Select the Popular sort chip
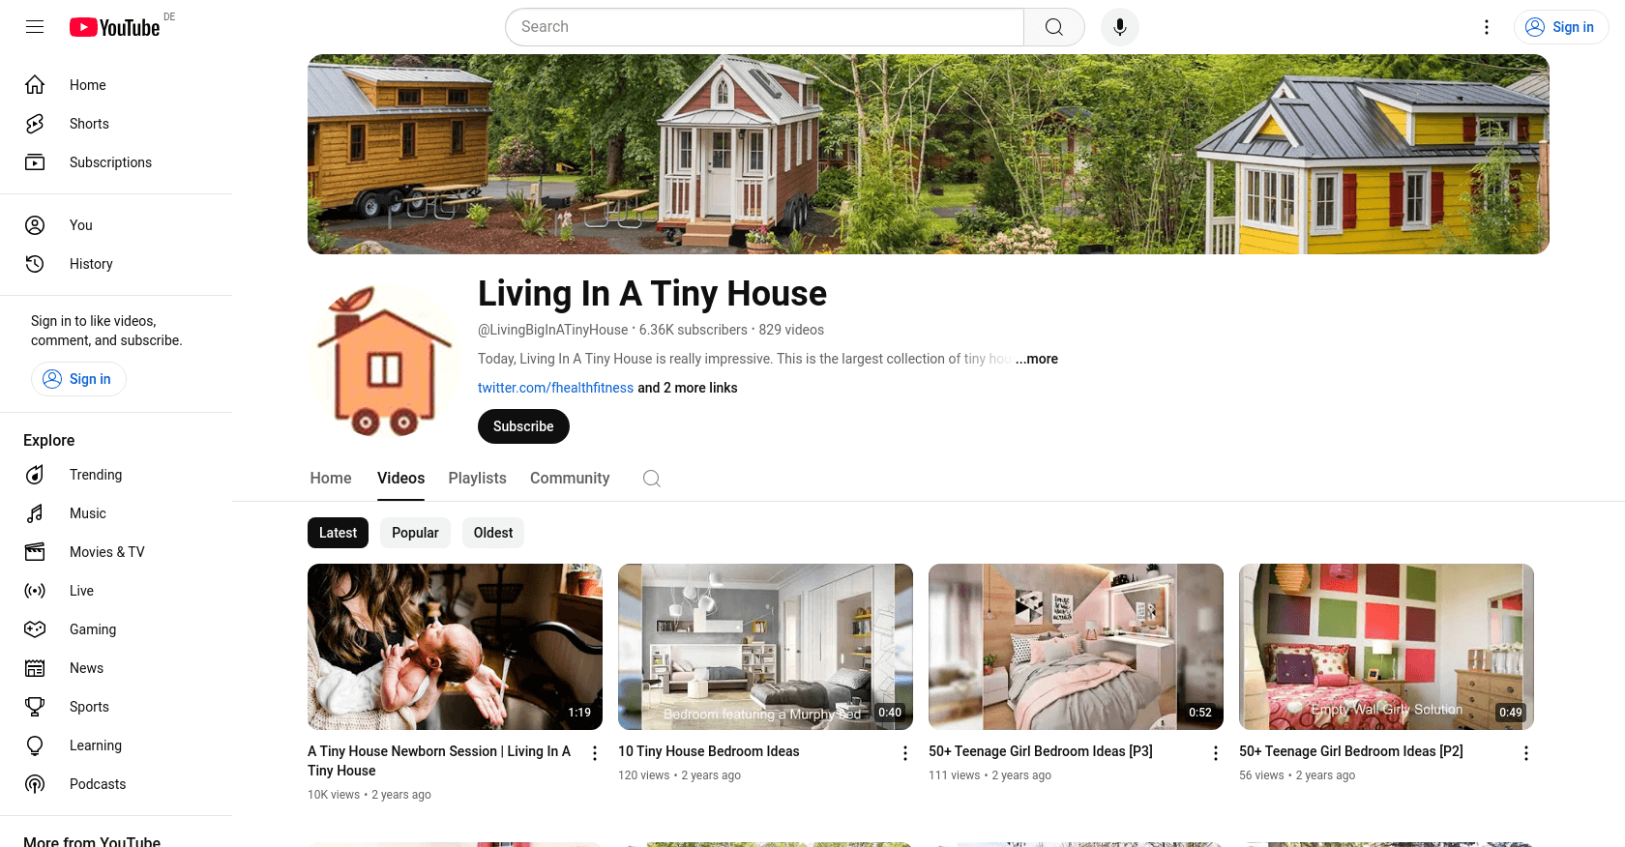Screen dimensions: 1625x847 (x=415, y=533)
